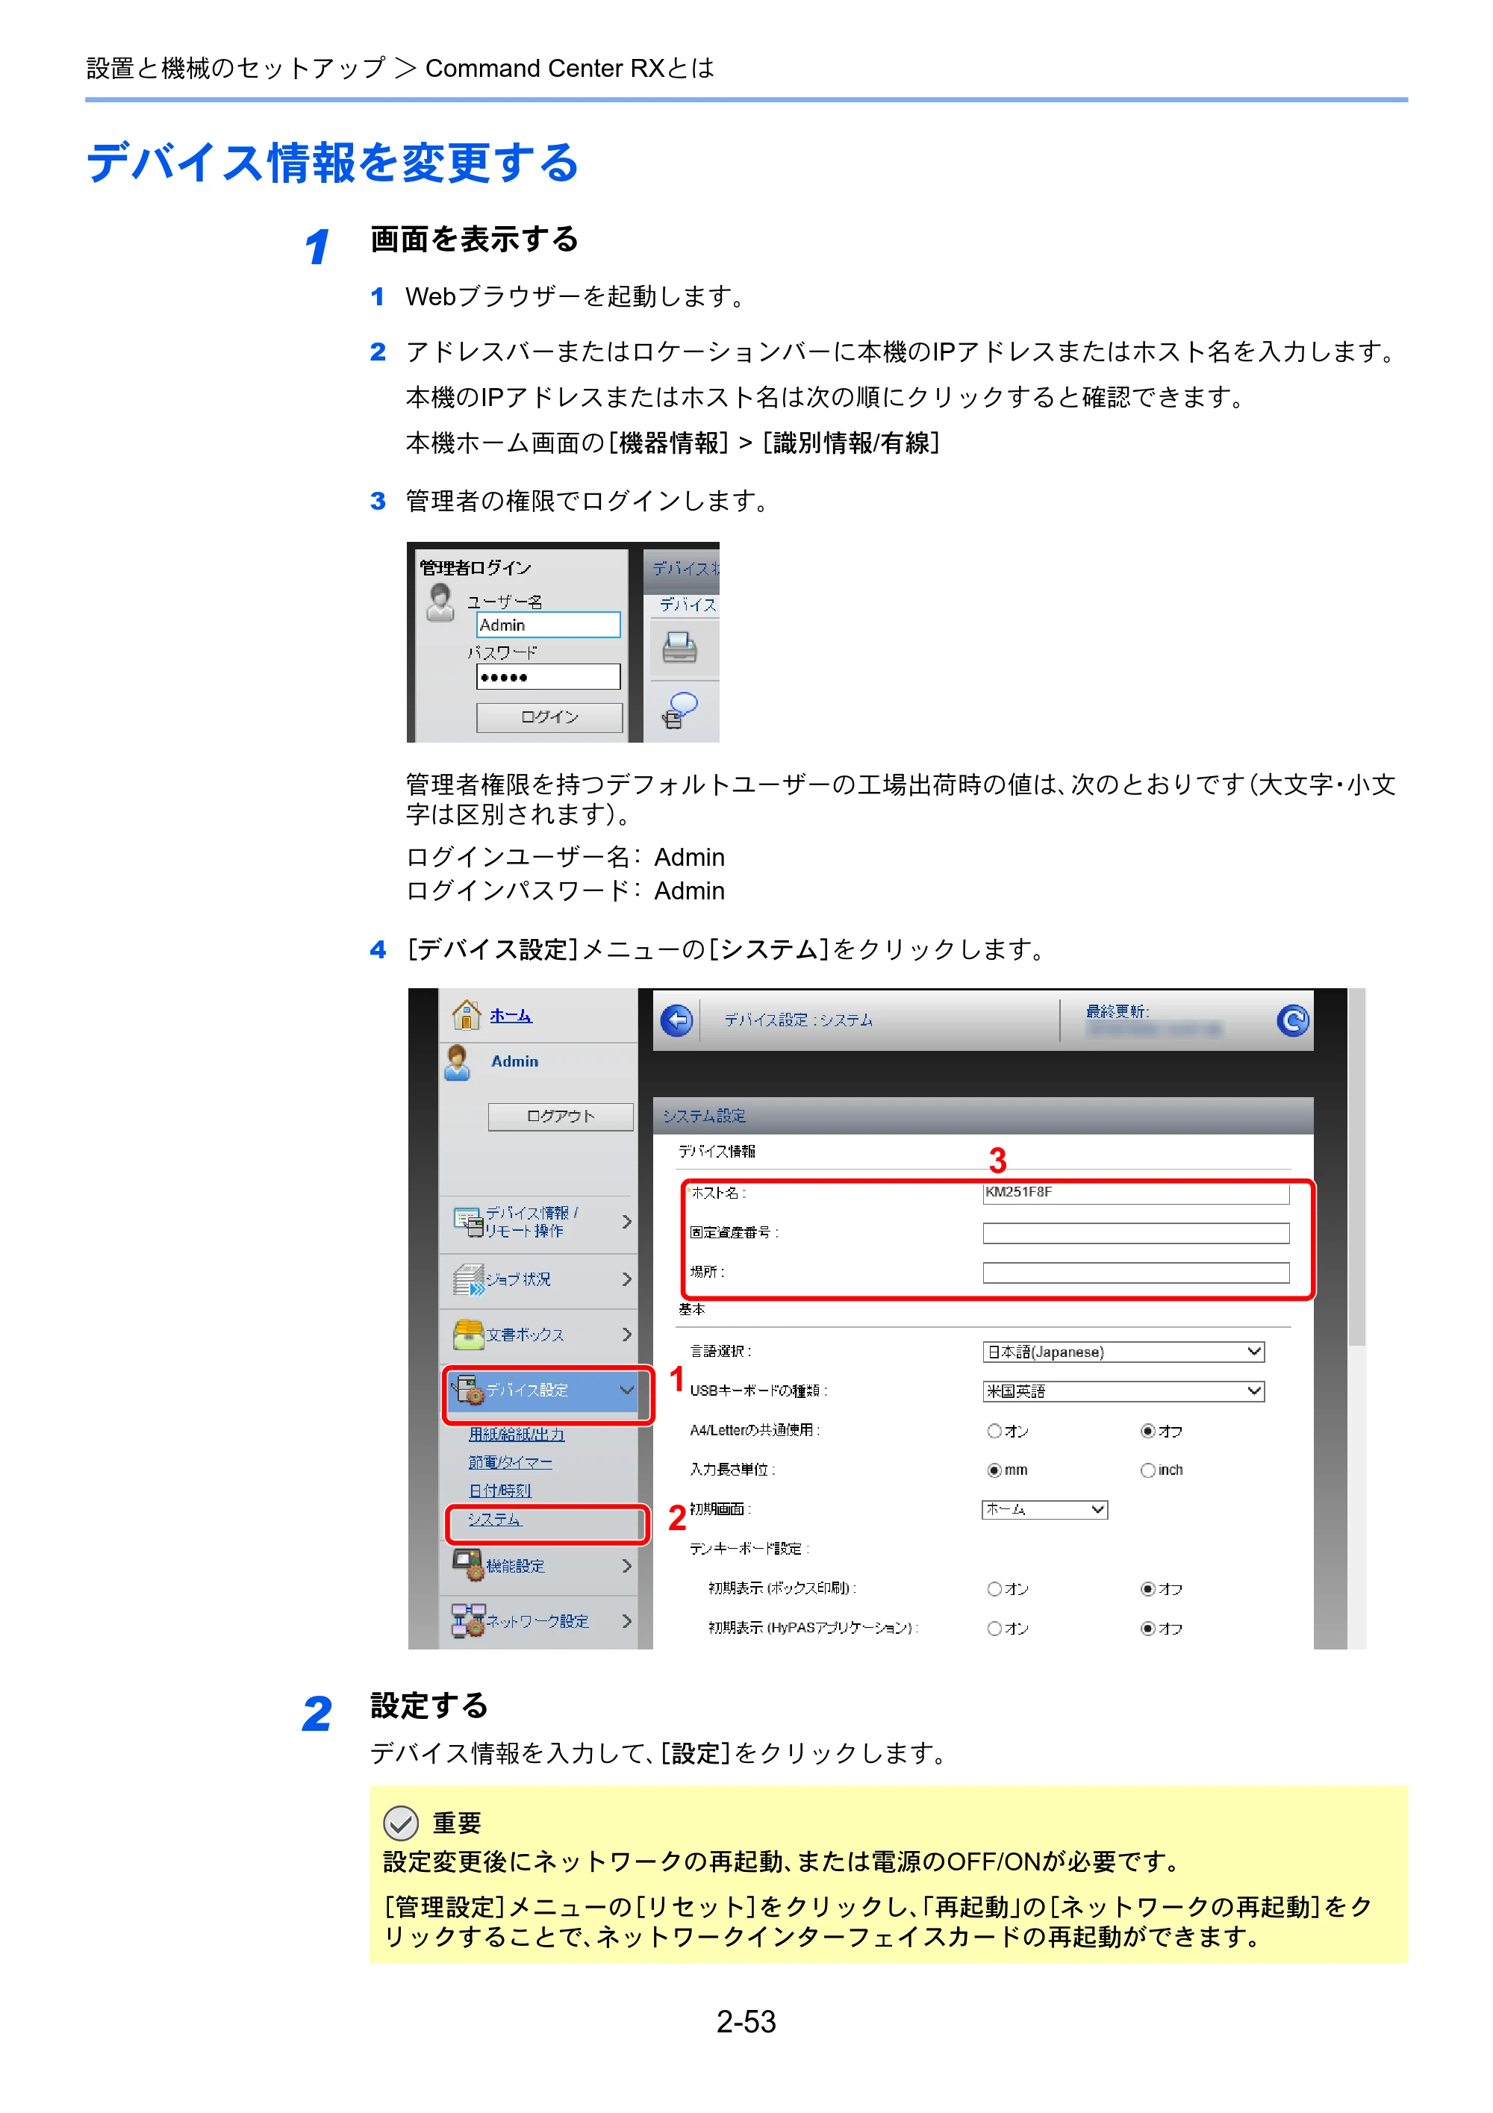Click the システム設定 section header

pyautogui.click(x=982, y=1115)
